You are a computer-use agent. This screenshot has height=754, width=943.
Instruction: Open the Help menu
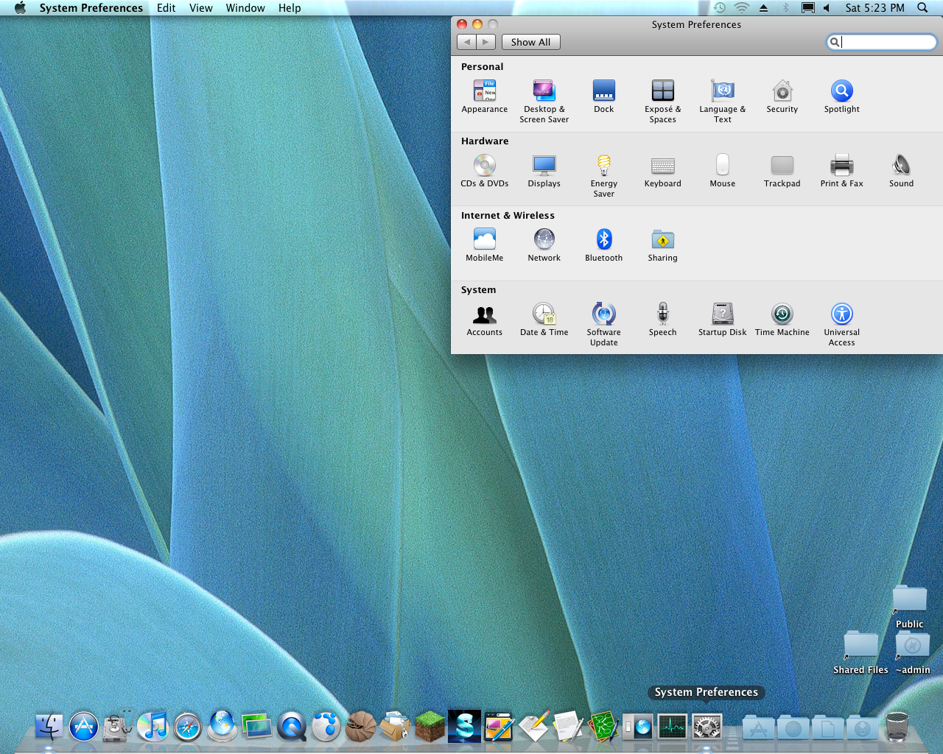click(x=290, y=8)
